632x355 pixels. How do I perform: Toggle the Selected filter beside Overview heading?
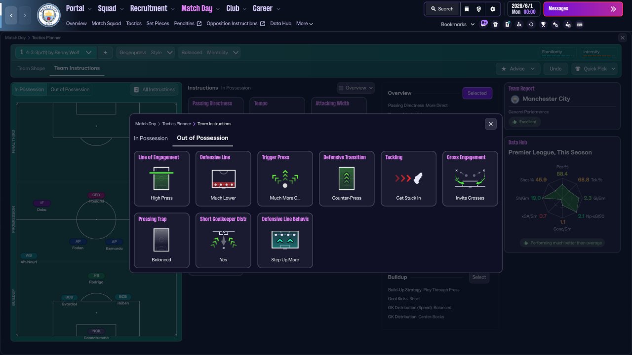pyautogui.click(x=477, y=93)
